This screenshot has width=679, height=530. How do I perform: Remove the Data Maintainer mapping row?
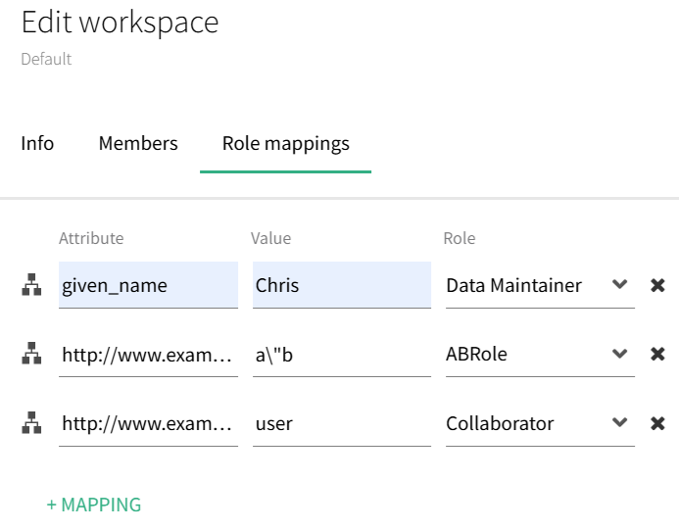(x=657, y=285)
